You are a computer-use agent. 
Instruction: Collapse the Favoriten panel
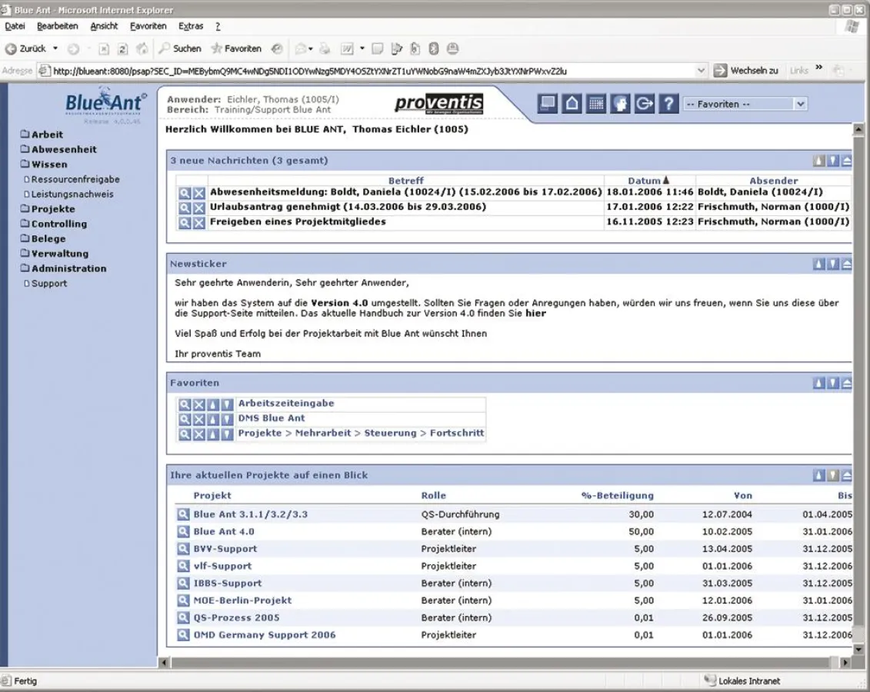click(x=846, y=383)
